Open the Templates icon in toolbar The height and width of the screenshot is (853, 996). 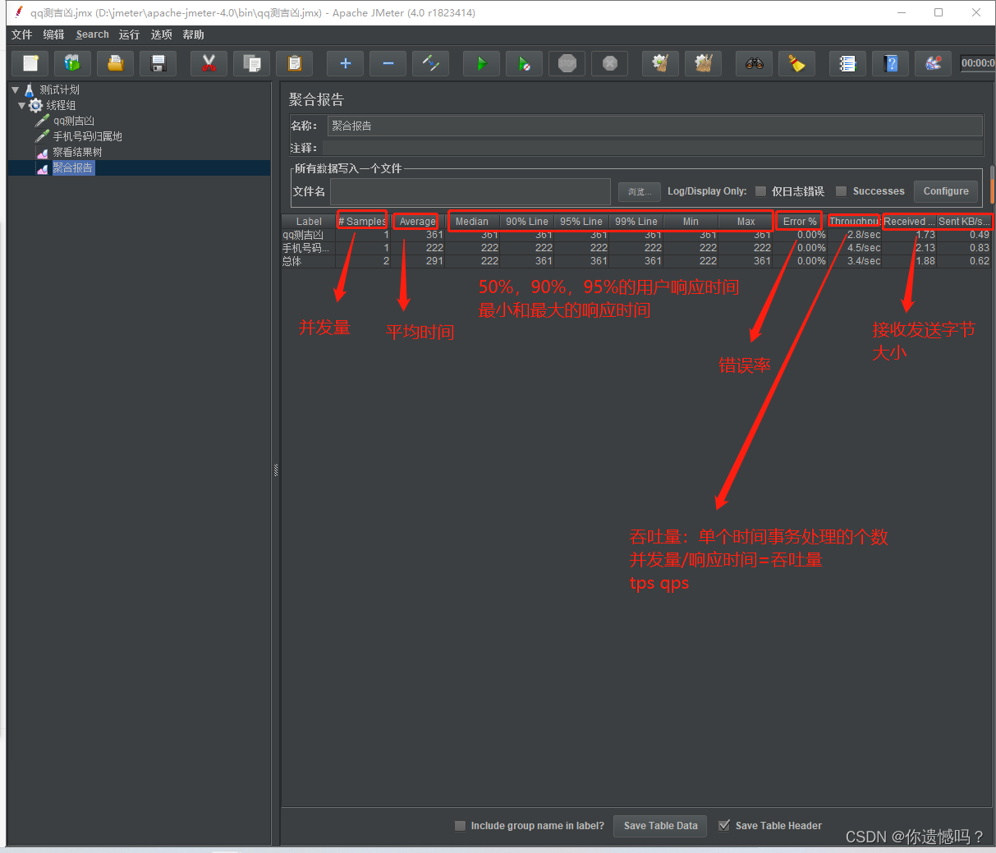73,63
